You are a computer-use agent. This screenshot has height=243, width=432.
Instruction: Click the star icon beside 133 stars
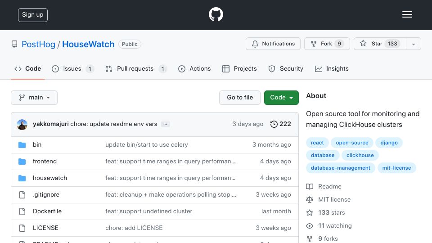[x=310, y=213]
